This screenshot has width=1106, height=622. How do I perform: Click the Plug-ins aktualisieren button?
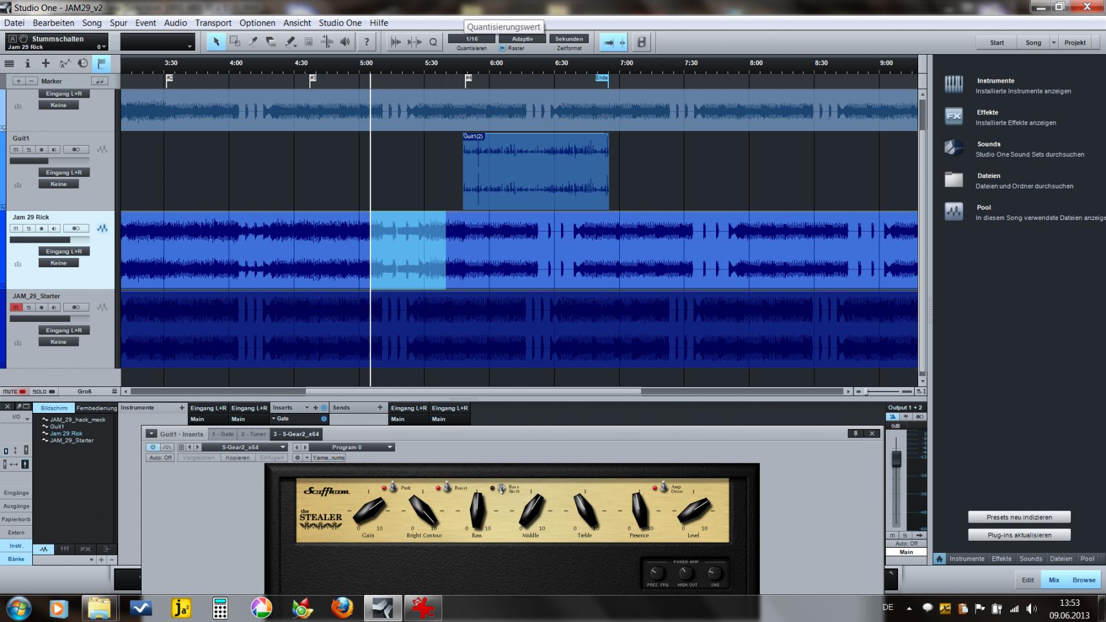click(1019, 535)
